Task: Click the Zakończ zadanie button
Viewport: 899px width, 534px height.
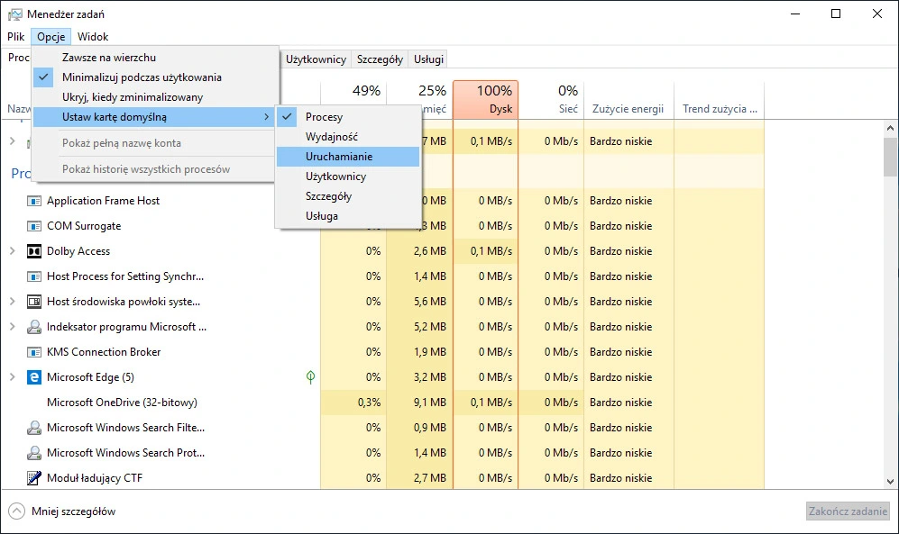Action: 847,511
